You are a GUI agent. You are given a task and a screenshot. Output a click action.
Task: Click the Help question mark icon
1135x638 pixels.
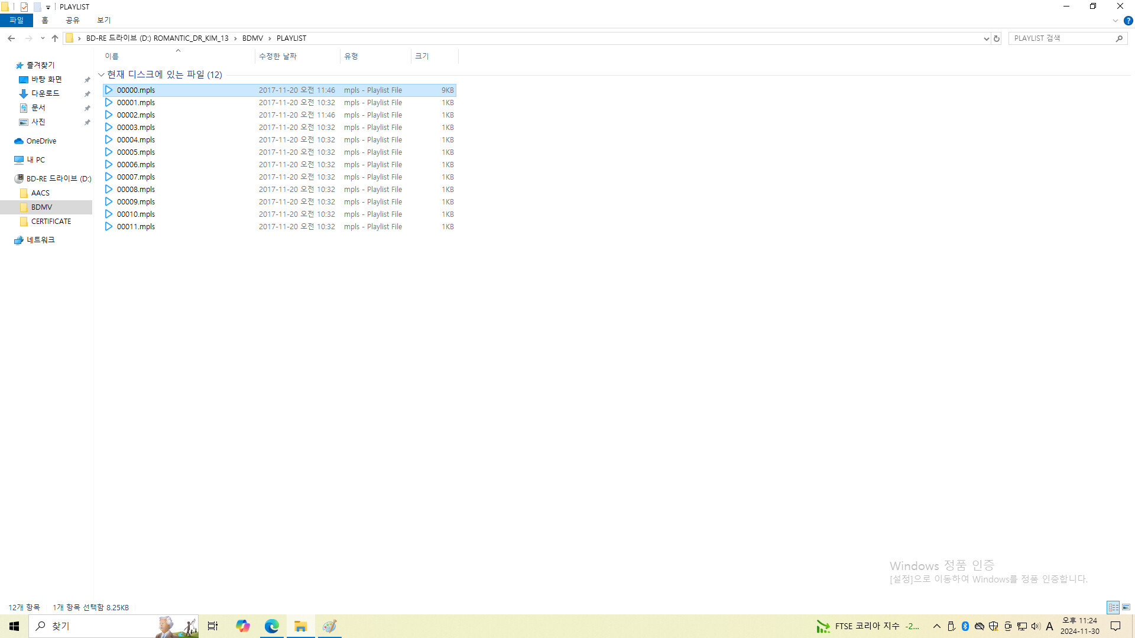point(1128,21)
